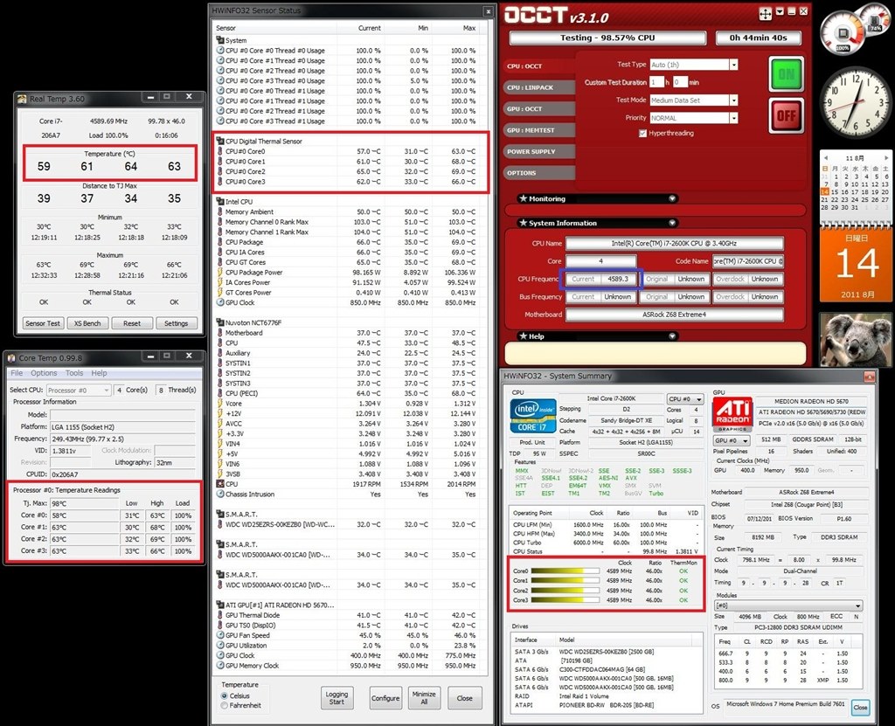Open the Test Mode dropdown in OCCT
The image size is (895, 726).
(734, 100)
